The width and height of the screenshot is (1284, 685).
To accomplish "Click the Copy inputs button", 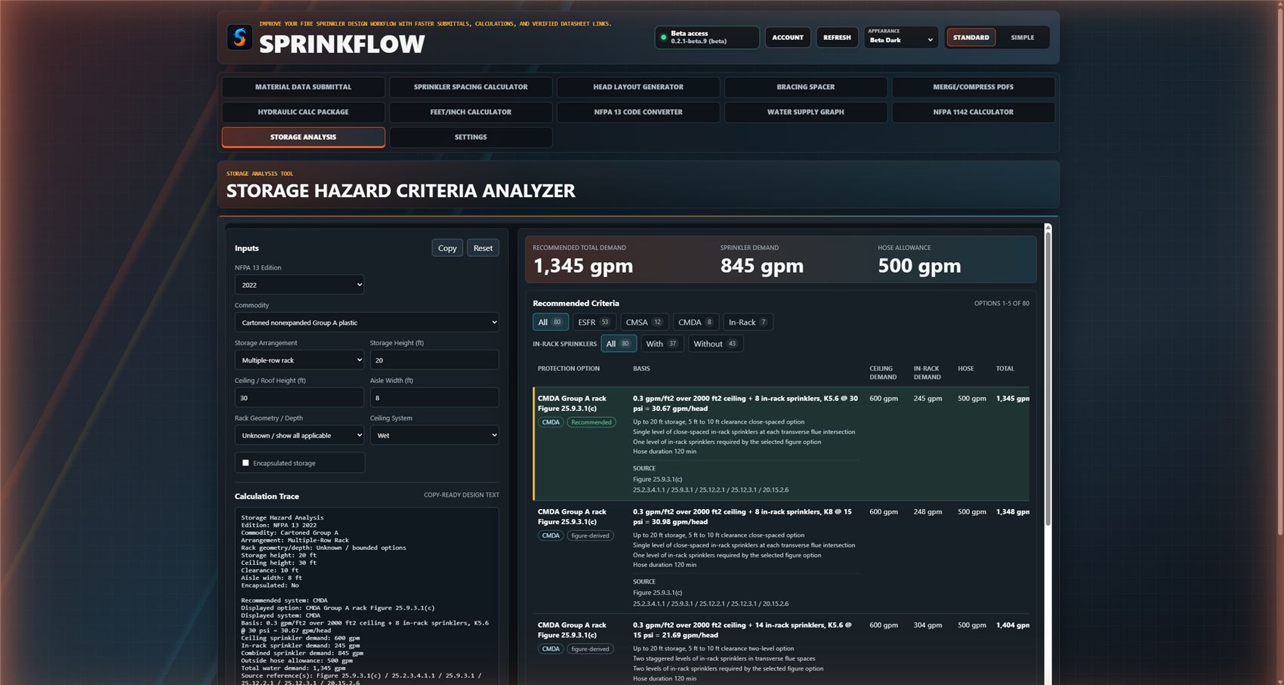I will pos(447,248).
